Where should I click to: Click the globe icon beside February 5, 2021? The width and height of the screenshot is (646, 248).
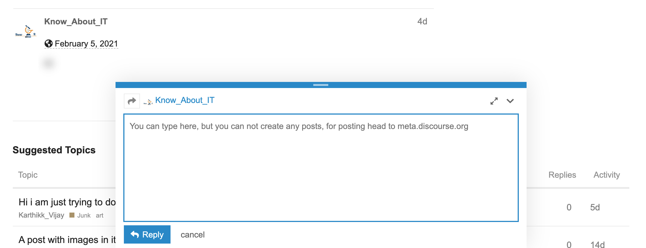pyautogui.click(x=49, y=44)
